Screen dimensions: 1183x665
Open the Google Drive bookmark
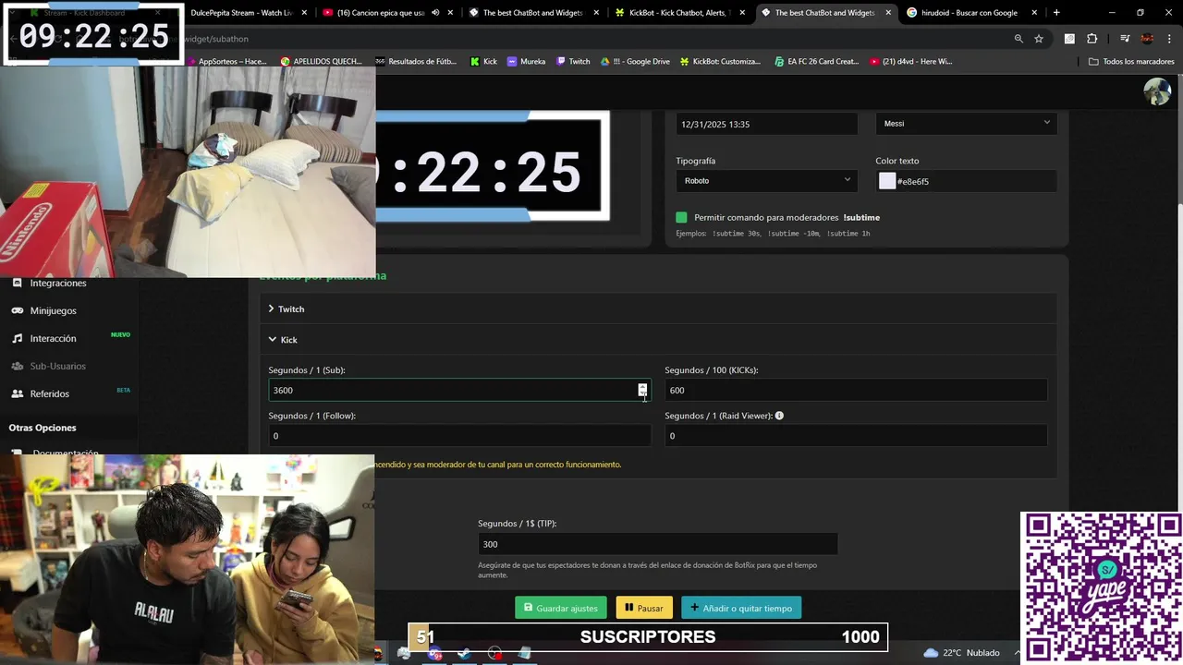tap(635, 61)
